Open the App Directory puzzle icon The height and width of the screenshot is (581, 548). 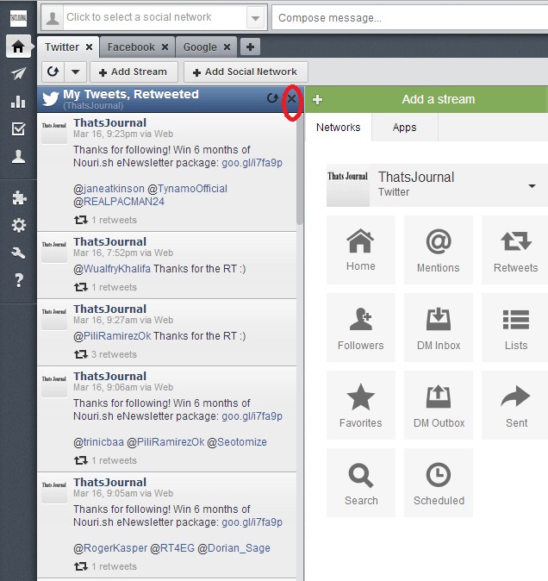(18, 197)
